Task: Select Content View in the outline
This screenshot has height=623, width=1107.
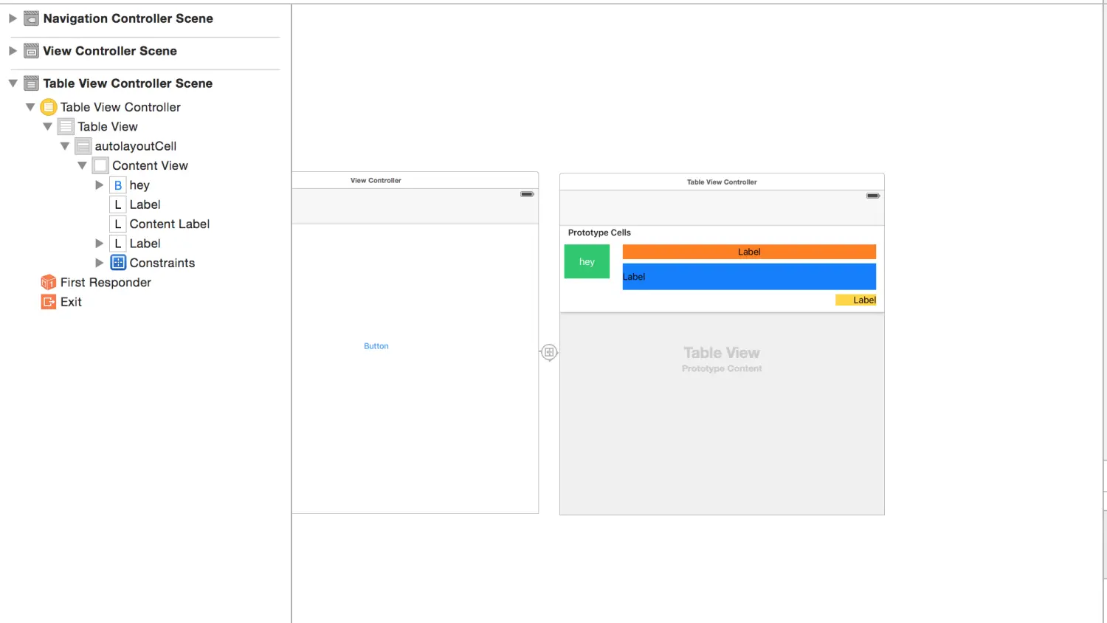Action: (150, 165)
